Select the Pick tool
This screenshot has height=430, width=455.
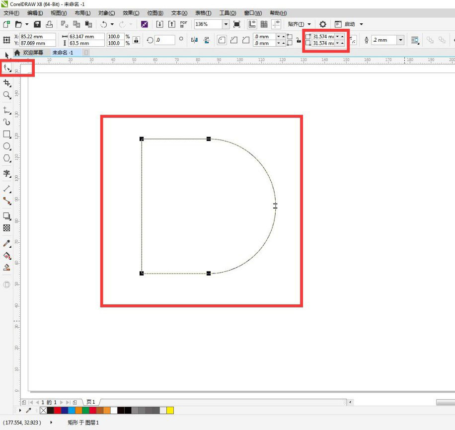tap(7, 55)
